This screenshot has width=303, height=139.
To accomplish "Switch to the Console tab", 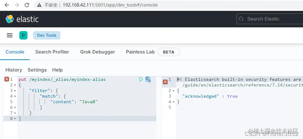I will tap(15, 52).
